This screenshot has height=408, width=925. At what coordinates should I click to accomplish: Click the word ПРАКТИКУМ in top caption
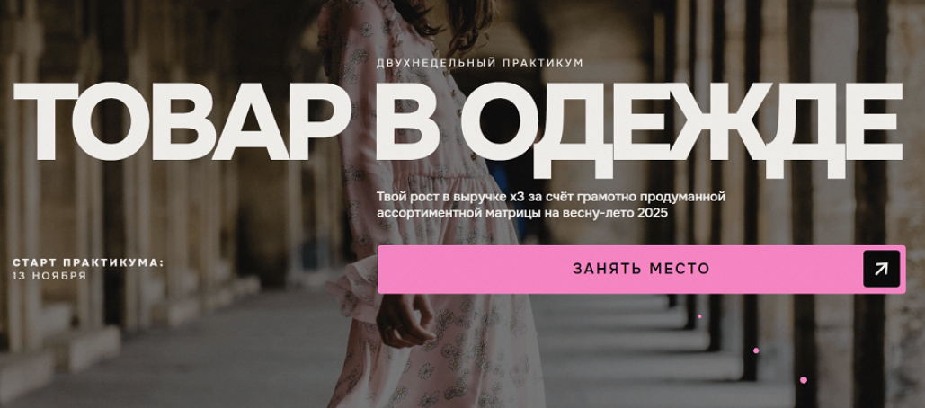(x=543, y=63)
